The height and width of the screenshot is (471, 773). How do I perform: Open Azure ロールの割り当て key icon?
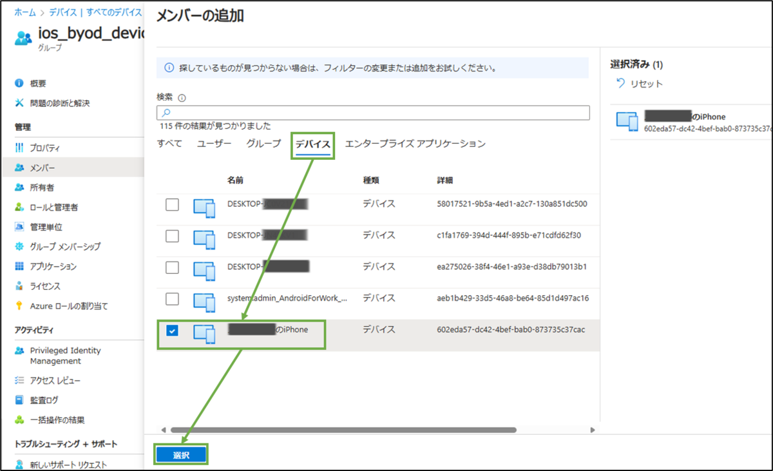coord(19,306)
